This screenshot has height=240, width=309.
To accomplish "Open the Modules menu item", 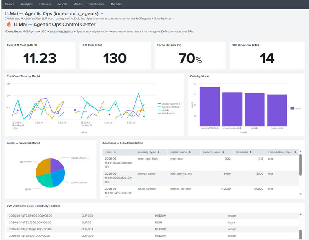I will [116, 4].
